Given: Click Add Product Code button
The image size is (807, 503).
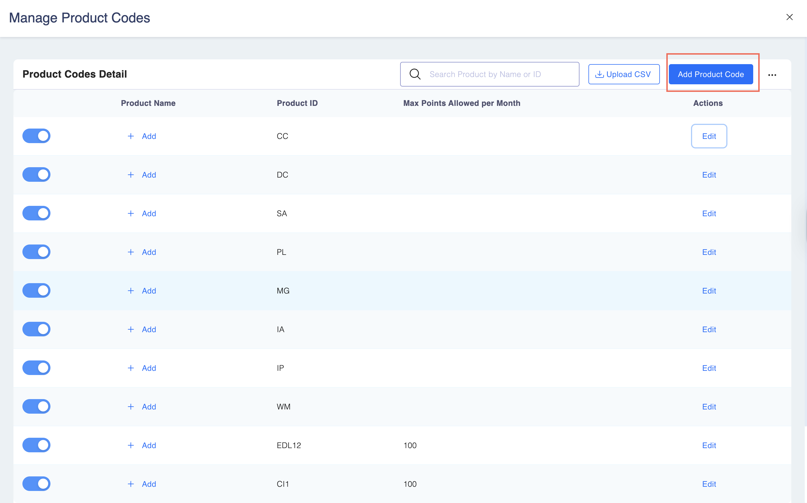Looking at the screenshot, I should [x=711, y=74].
